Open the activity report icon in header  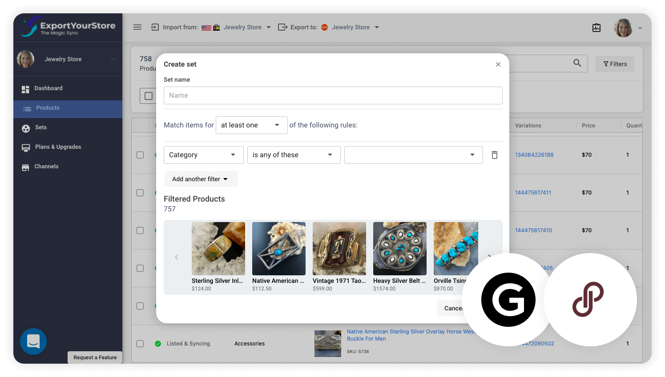pos(596,28)
